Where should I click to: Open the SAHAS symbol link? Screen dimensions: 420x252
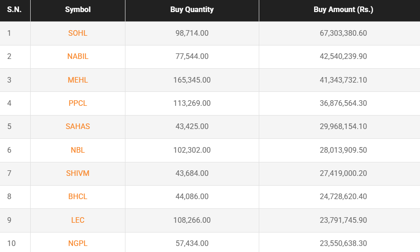pos(78,127)
